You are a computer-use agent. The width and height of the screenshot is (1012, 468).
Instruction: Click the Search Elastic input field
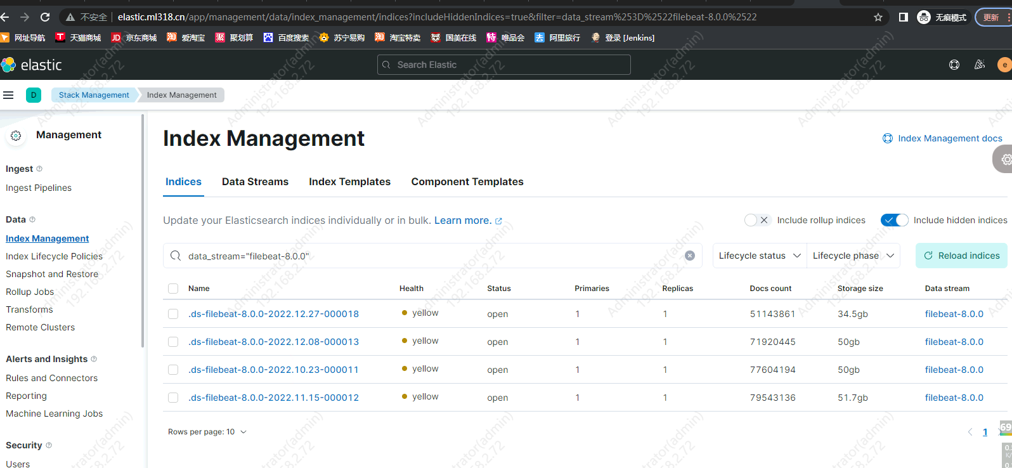[x=504, y=65]
